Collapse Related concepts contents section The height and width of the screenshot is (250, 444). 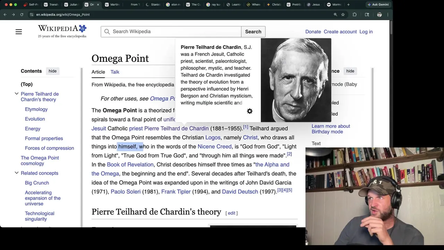click(x=16, y=173)
